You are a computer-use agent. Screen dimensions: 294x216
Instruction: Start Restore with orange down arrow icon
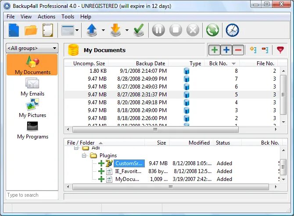115,30
